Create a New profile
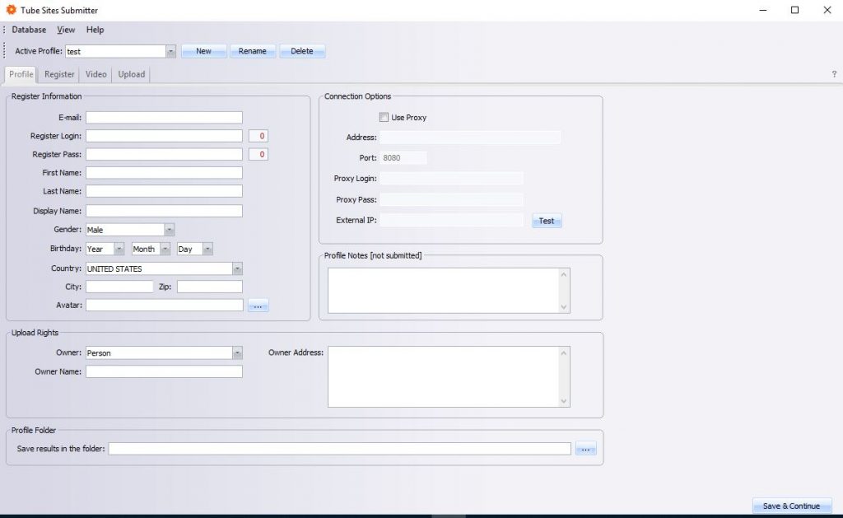This screenshot has height=518, width=843. coord(204,51)
